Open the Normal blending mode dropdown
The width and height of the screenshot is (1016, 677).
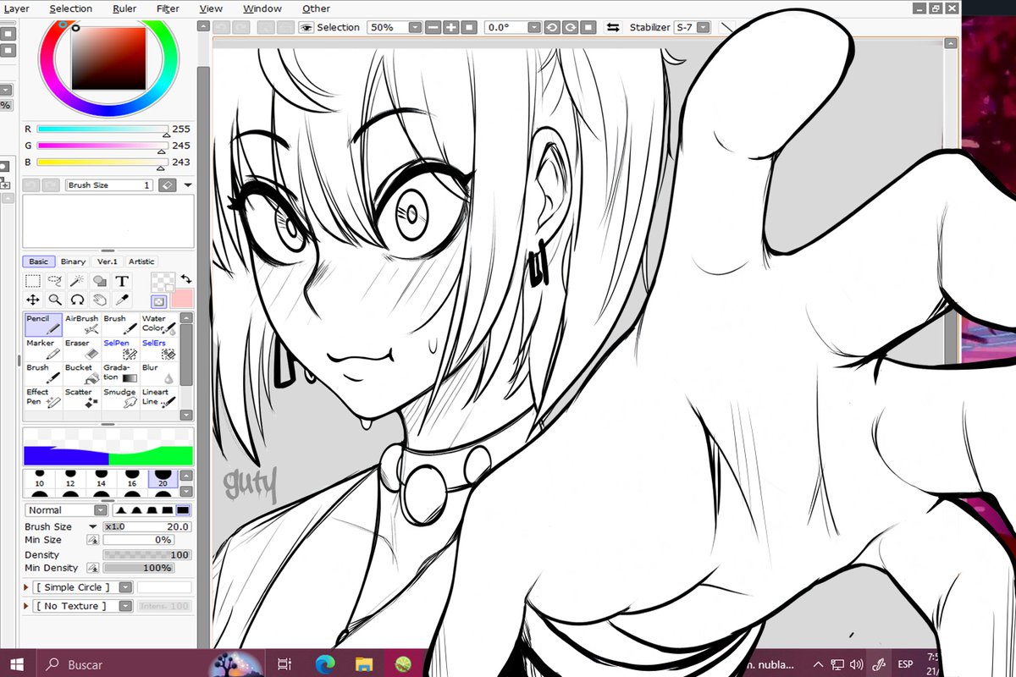click(101, 510)
